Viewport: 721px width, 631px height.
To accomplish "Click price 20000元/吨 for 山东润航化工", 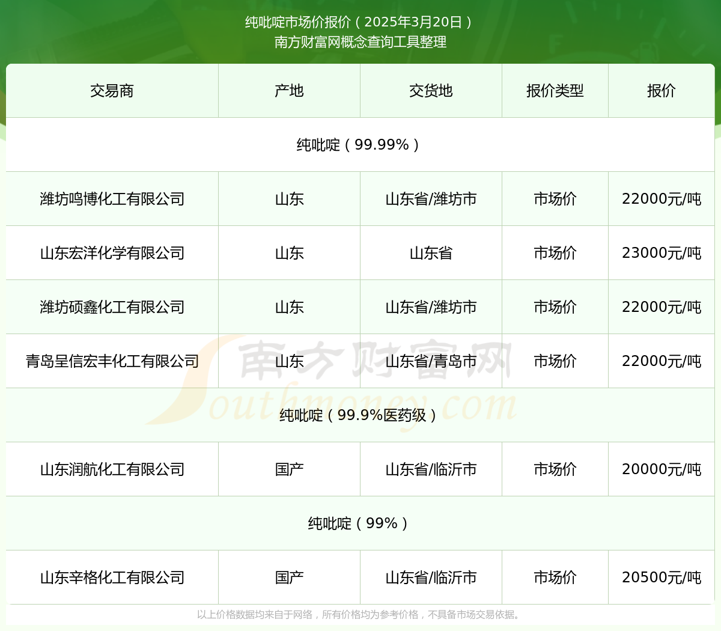I will coord(662,469).
